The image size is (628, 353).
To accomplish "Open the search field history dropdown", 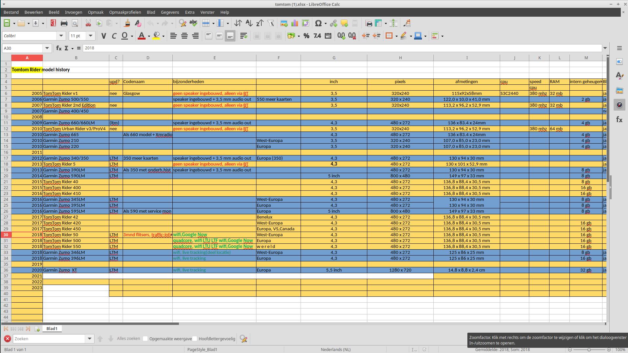I will pyautogui.click(x=89, y=339).
